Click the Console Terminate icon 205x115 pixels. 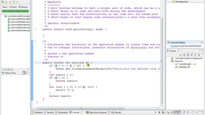(156, 112)
